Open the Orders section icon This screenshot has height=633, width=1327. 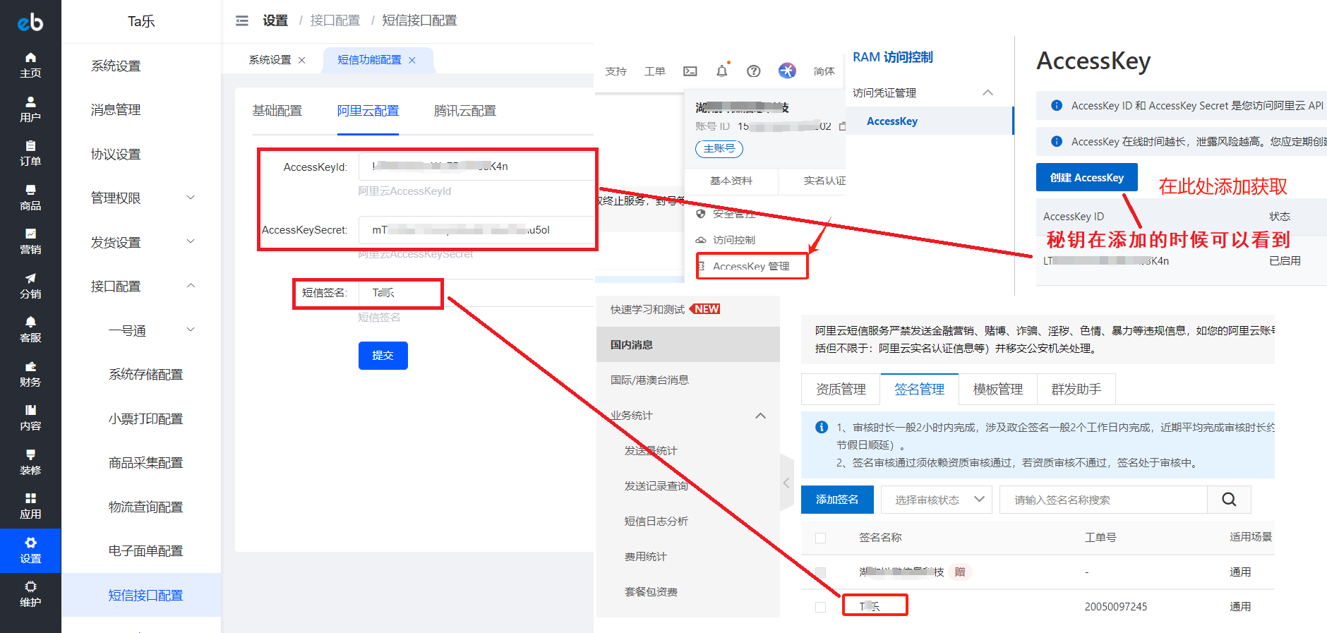coord(30,152)
